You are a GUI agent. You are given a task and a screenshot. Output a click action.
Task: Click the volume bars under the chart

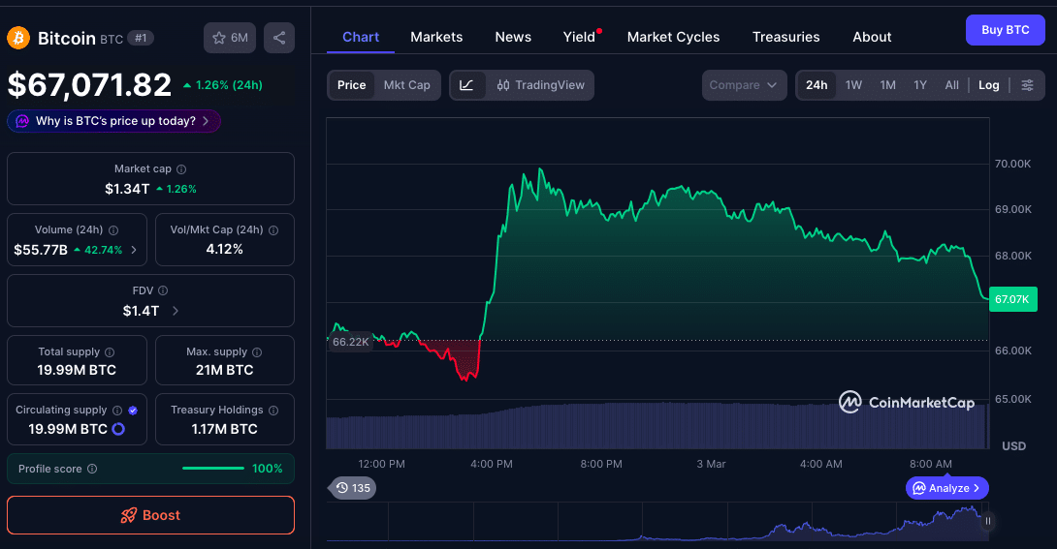point(657,425)
